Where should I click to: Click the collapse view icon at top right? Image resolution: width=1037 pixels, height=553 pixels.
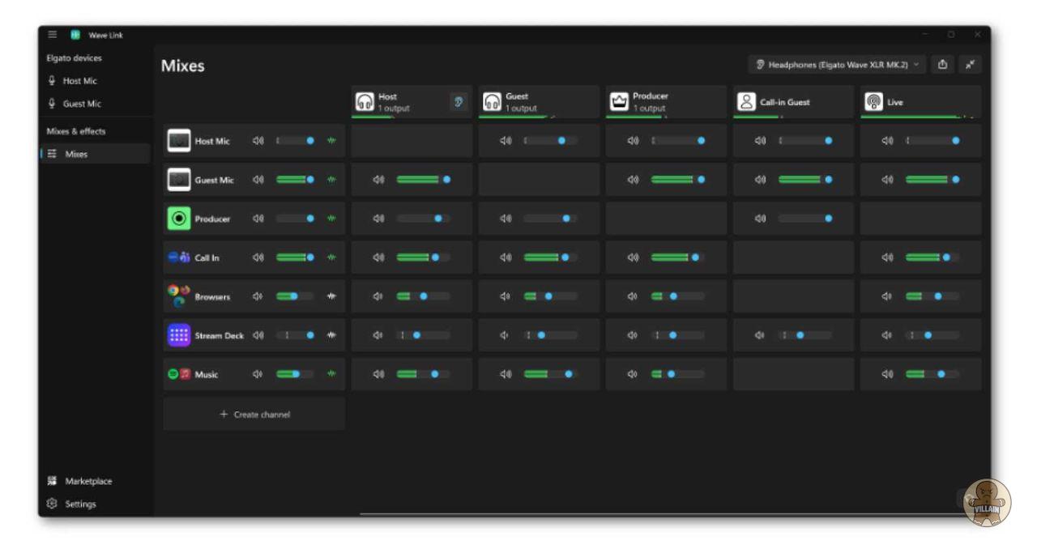pyautogui.click(x=970, y=65)
